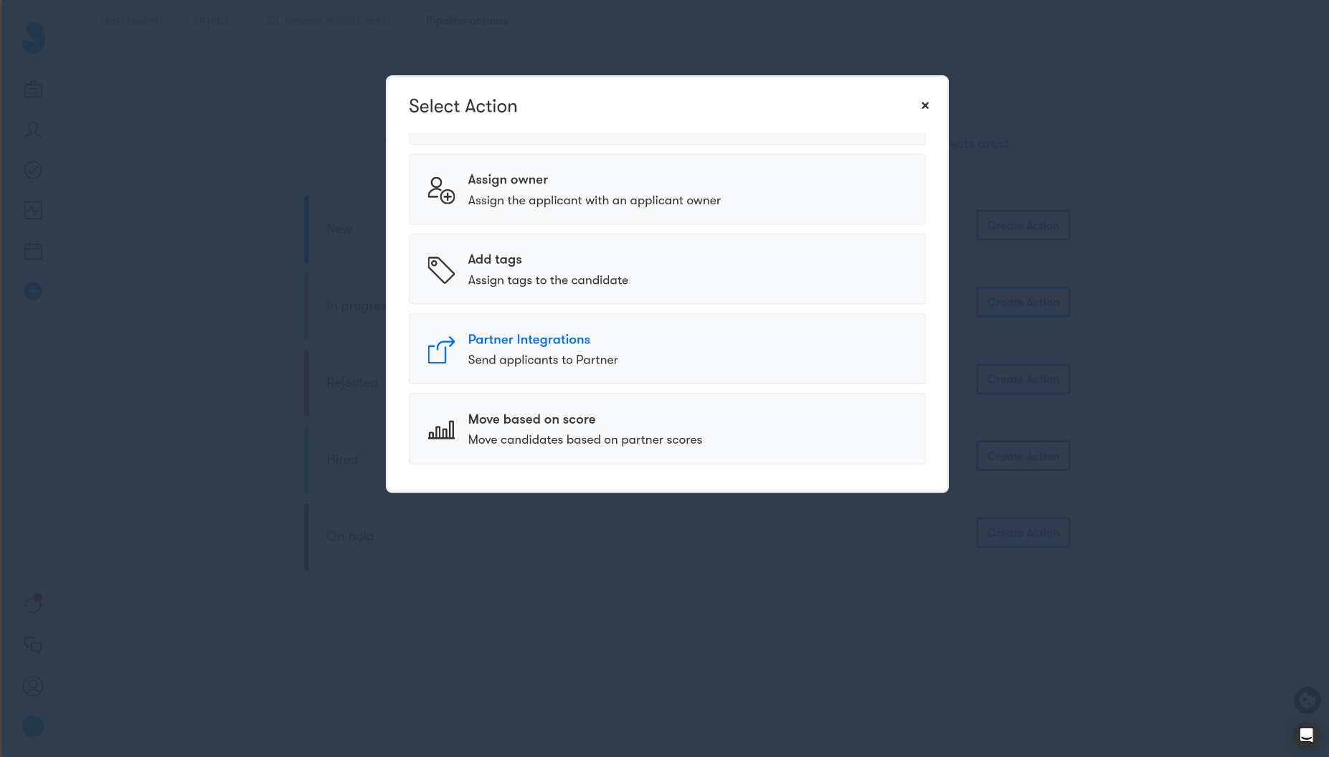This screenshot has width=1329, height=757.
Task: Open the jobs briefcase icon in the sidebar
Action: click(33, 90)
